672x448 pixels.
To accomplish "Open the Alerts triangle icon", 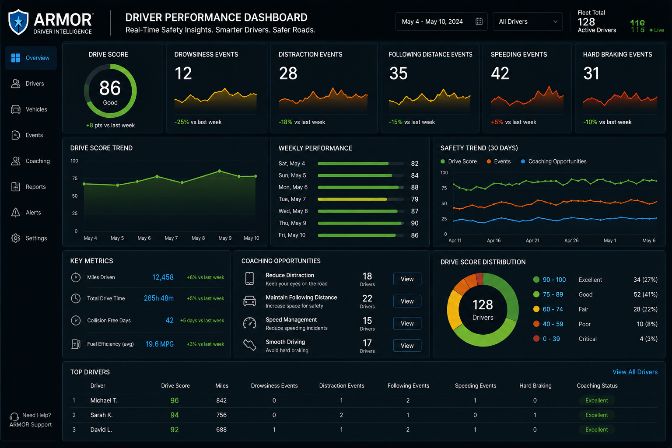I will [x=16, y=213].
